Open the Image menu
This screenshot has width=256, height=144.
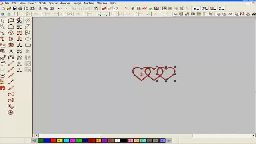77,3
